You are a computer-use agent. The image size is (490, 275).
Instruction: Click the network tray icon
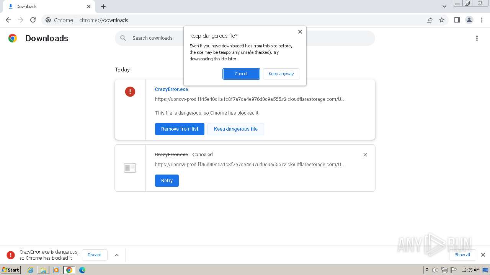(x=444, y=270)
